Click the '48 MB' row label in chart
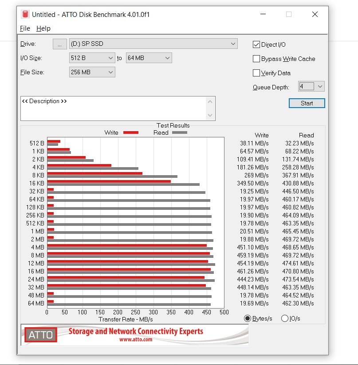 [36, 295]
